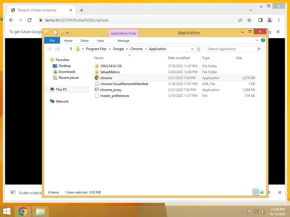Click Explorer's forward arrow button
The width and height of the screenshot is (290, 217).
[x=58, y=49]
